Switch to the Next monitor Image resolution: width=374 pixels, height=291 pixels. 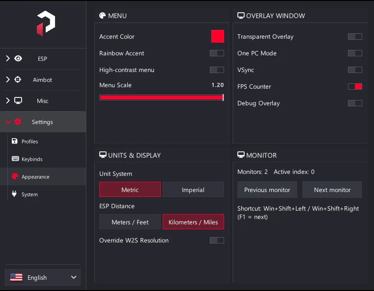coord(332,190)
